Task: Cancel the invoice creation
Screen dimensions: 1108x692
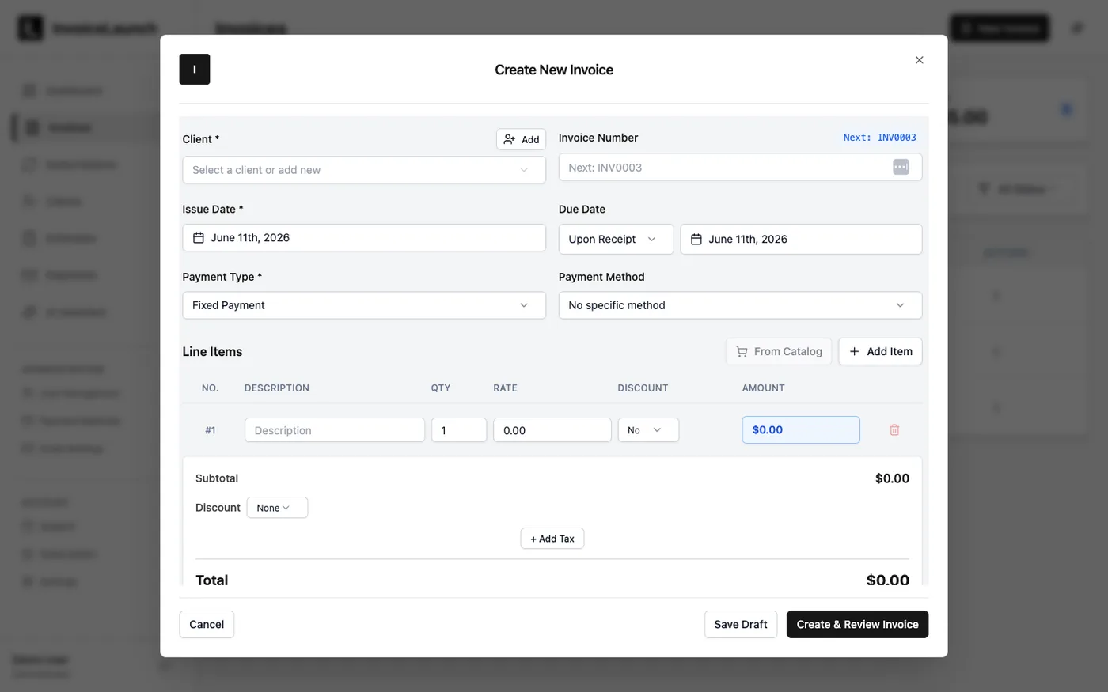Action: pyautogui.click(x=207, y=624)
